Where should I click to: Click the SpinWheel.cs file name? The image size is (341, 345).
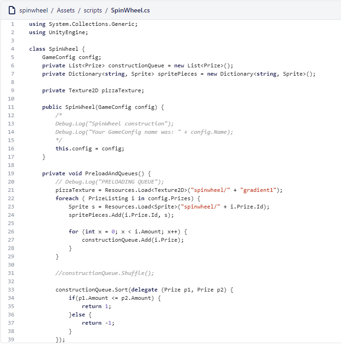tap(130, 10)
